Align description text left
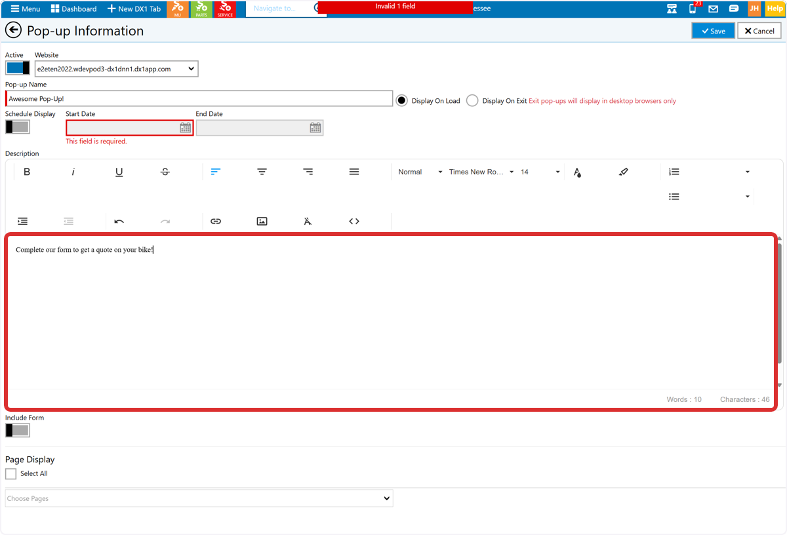Image resolution: width=787 pixels, height=535 pixels. [216, 172]
